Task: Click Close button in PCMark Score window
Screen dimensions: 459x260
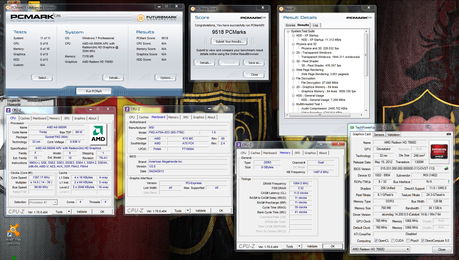Action: [x=254, y=75]
